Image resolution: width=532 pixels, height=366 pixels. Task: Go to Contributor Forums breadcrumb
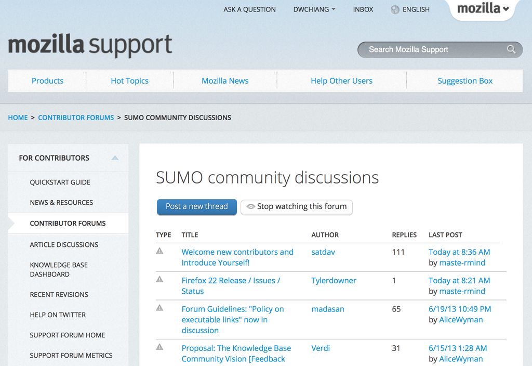coord(76,117)
